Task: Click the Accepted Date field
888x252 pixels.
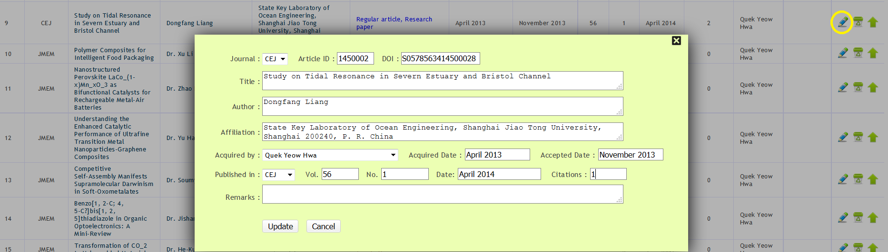Action: pos(630,155)
